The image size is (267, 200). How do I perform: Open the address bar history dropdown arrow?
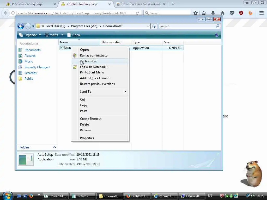148,26
